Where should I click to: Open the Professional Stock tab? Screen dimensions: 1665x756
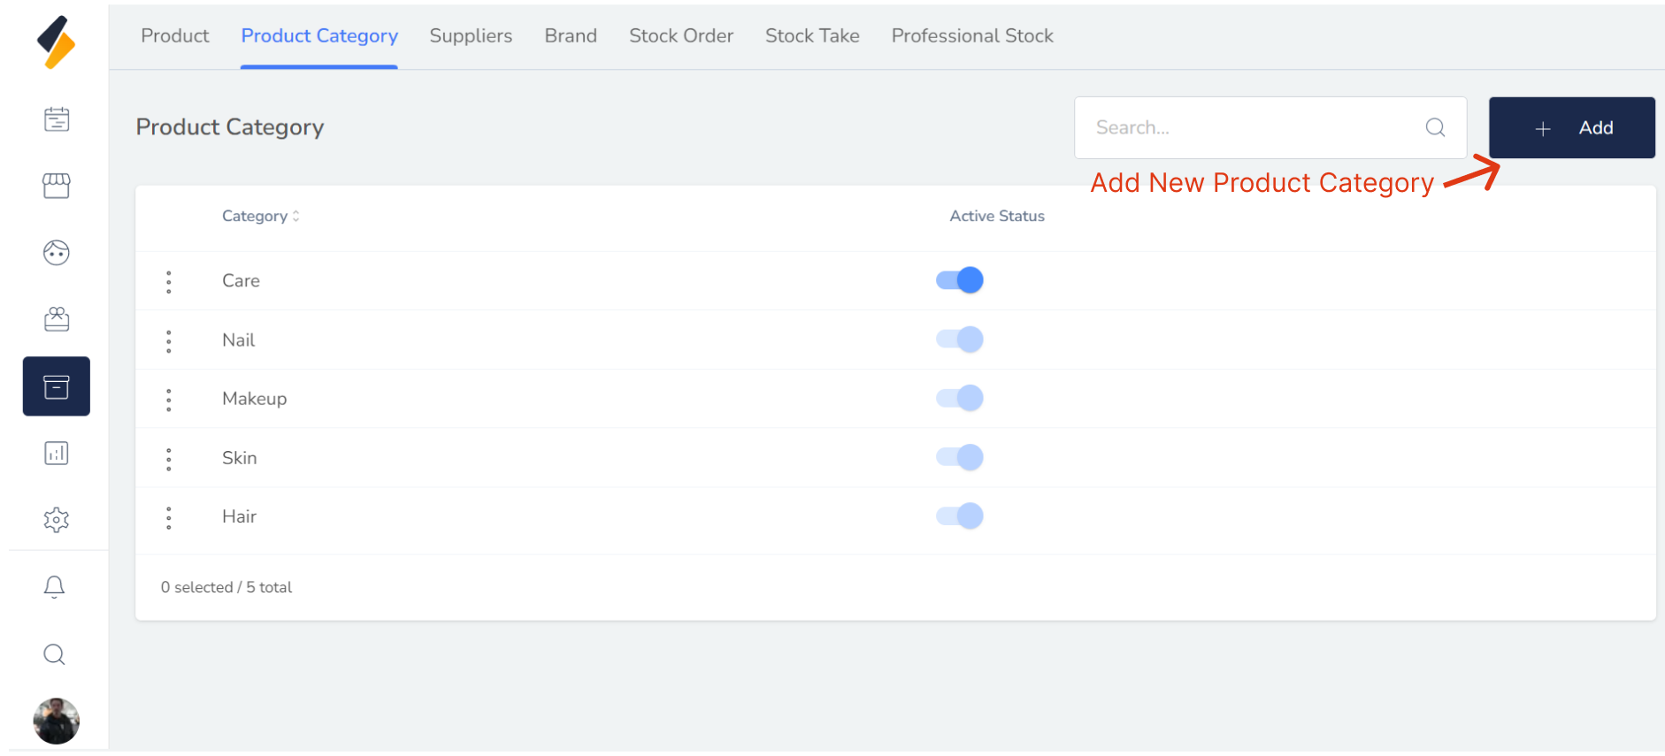[x=971, y=36]
